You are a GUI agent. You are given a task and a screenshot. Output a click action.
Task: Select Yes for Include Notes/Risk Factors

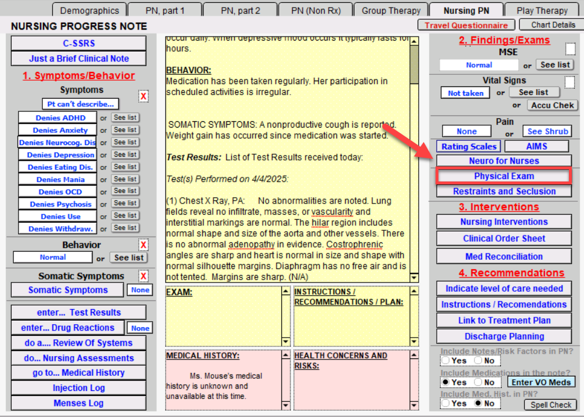(x=445, y=360)
